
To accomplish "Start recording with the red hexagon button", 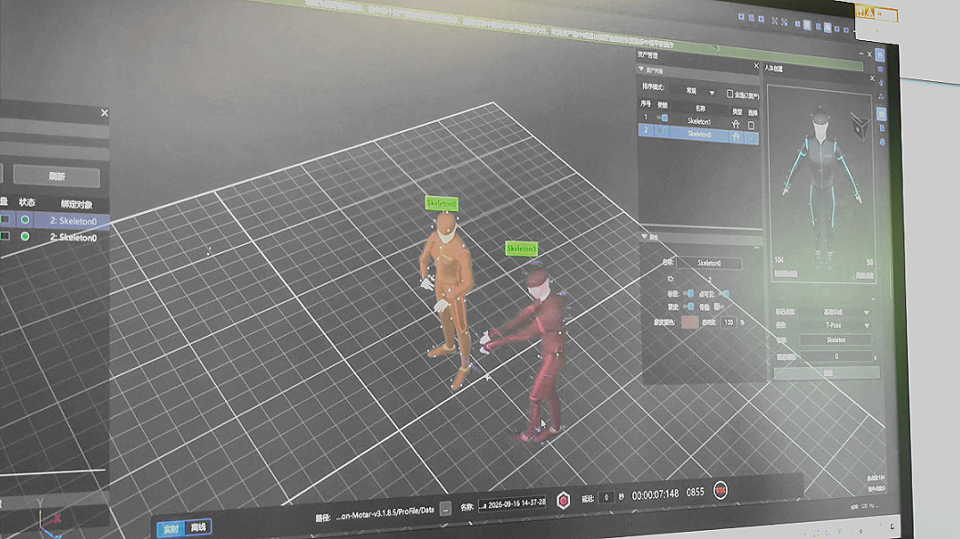I will coord(563,501).
